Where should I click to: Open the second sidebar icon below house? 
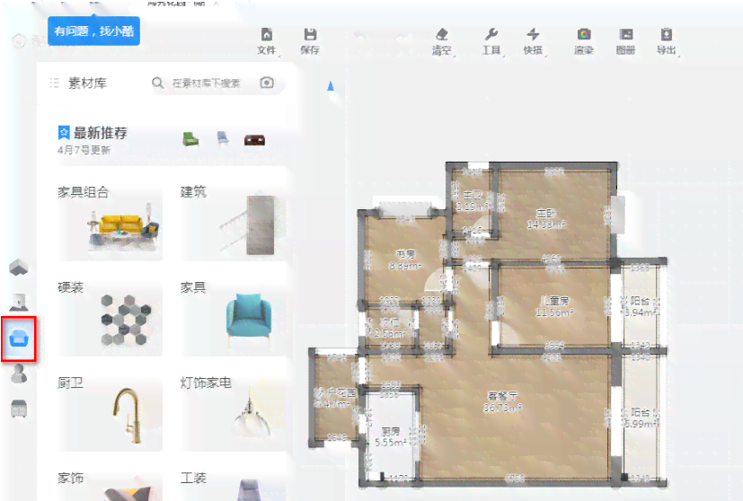[19, 302]
